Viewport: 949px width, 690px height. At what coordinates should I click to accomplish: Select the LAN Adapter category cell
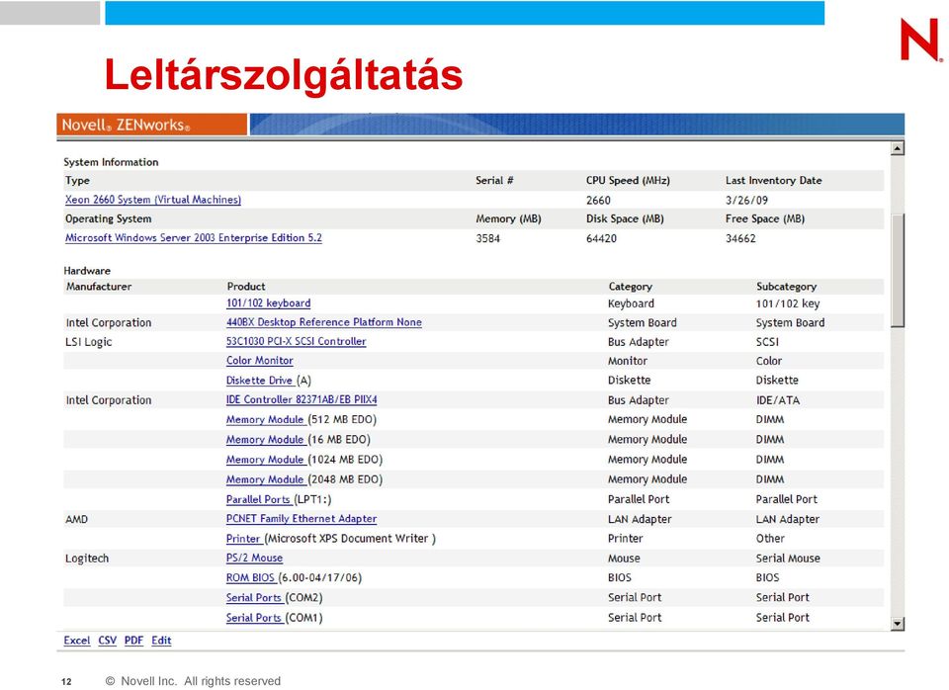[640, 519]
